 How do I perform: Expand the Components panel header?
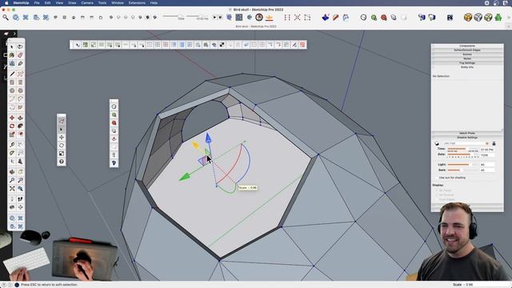467,46
